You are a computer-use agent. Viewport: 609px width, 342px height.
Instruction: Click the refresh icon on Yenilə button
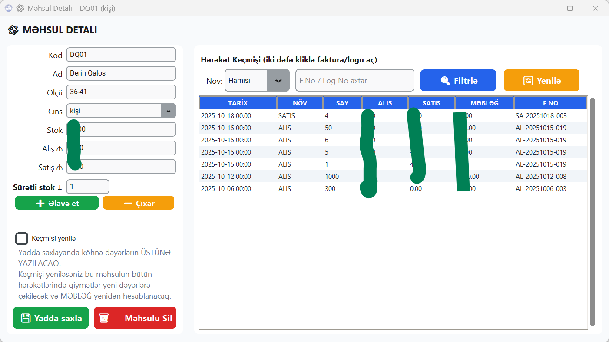[x=528, y=81]
